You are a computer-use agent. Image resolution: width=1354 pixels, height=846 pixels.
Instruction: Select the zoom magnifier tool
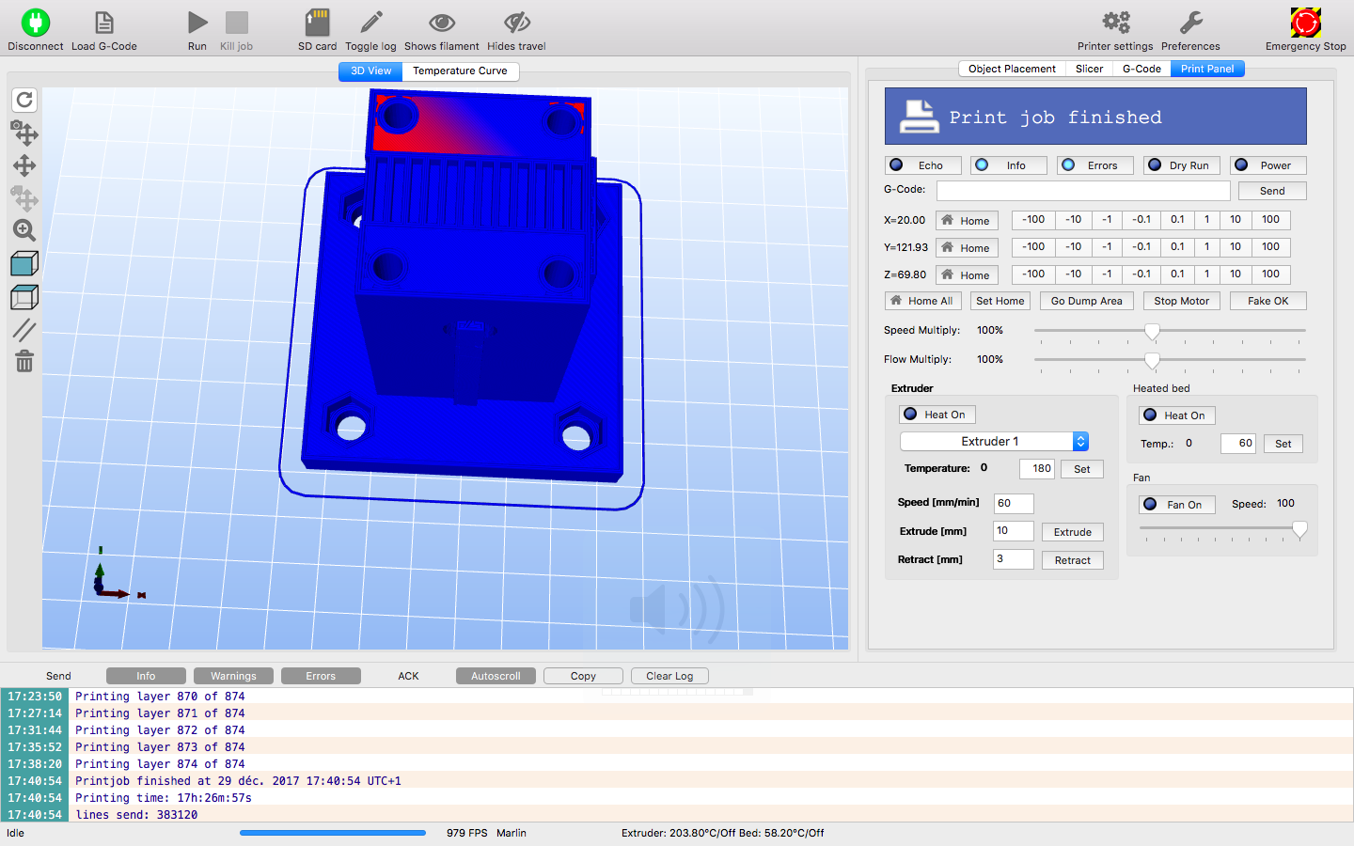tap(24, 230)
